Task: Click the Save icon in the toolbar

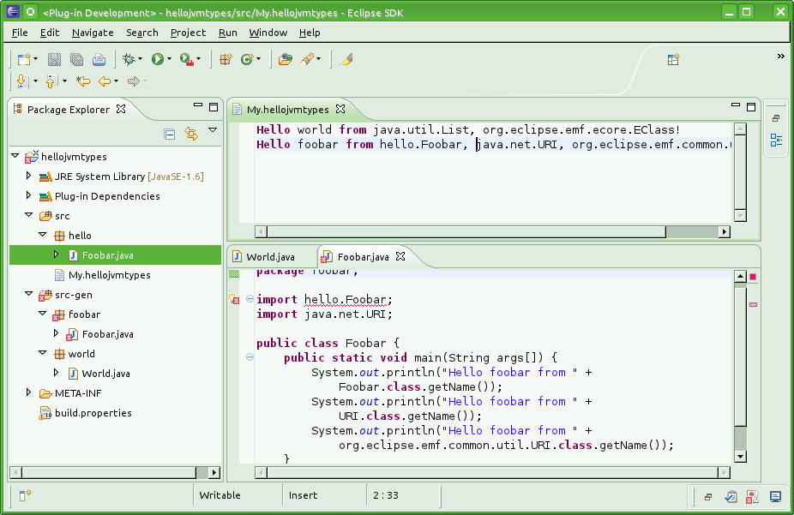Action: click(x=54, y=59)
